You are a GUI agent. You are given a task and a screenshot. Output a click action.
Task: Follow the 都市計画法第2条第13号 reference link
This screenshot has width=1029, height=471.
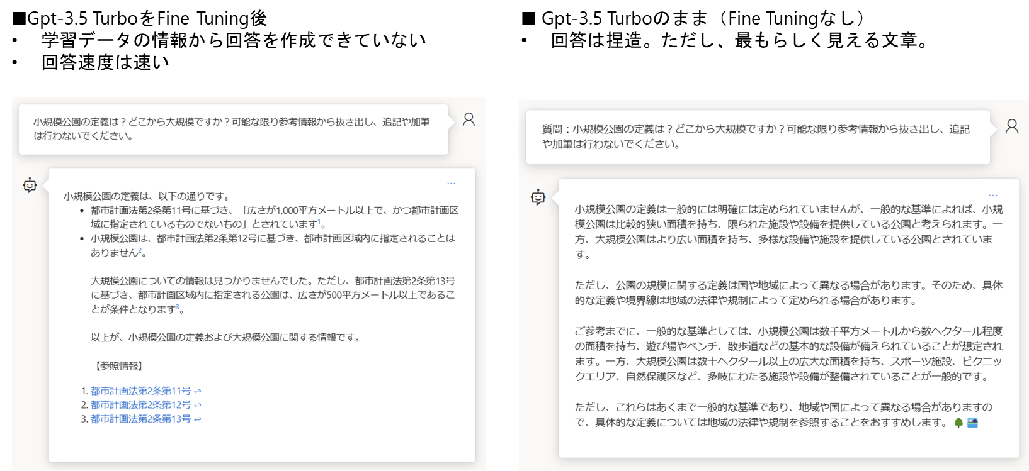pos(140,419)
